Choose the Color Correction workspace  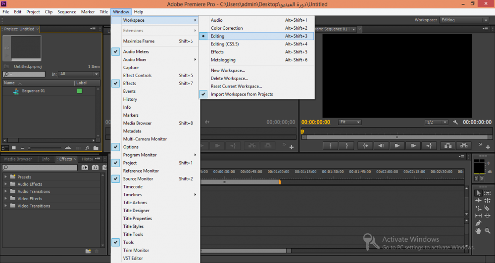pyautogui.click(x=227, y=28)
